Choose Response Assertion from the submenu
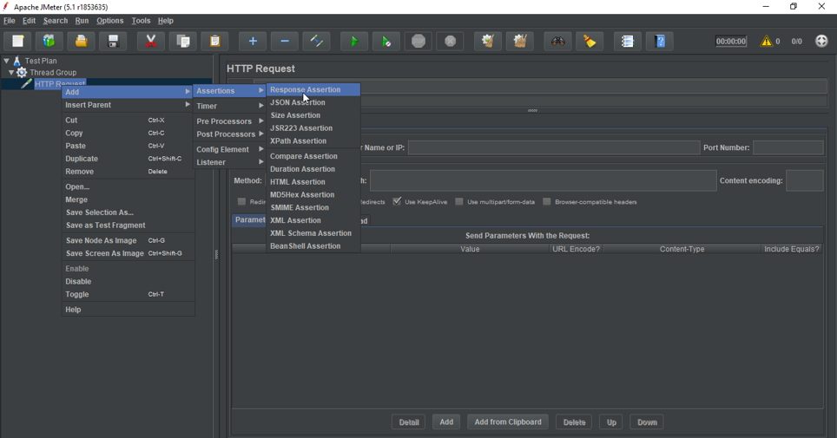The image size is (837, 438). [x=313, y=89]
